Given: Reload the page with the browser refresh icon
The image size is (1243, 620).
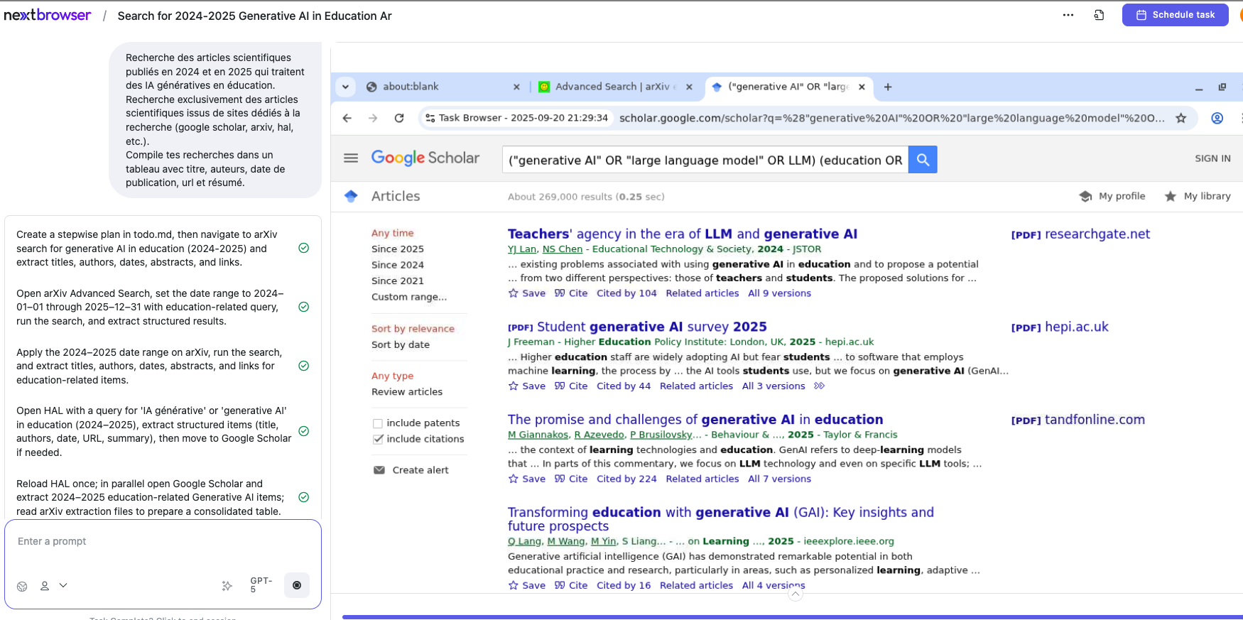Looking at the screenshot, I should point(399,118).
